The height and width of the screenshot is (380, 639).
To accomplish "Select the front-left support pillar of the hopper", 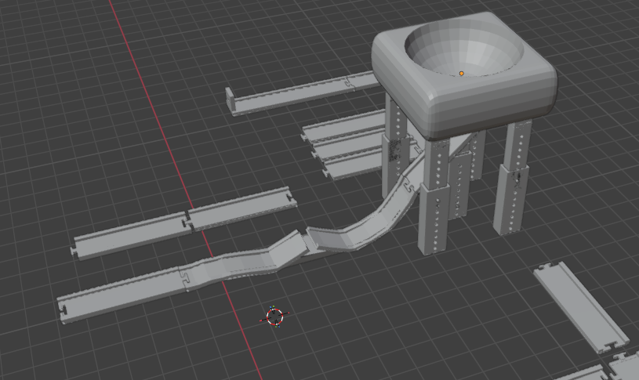I will tap(436, 196).
